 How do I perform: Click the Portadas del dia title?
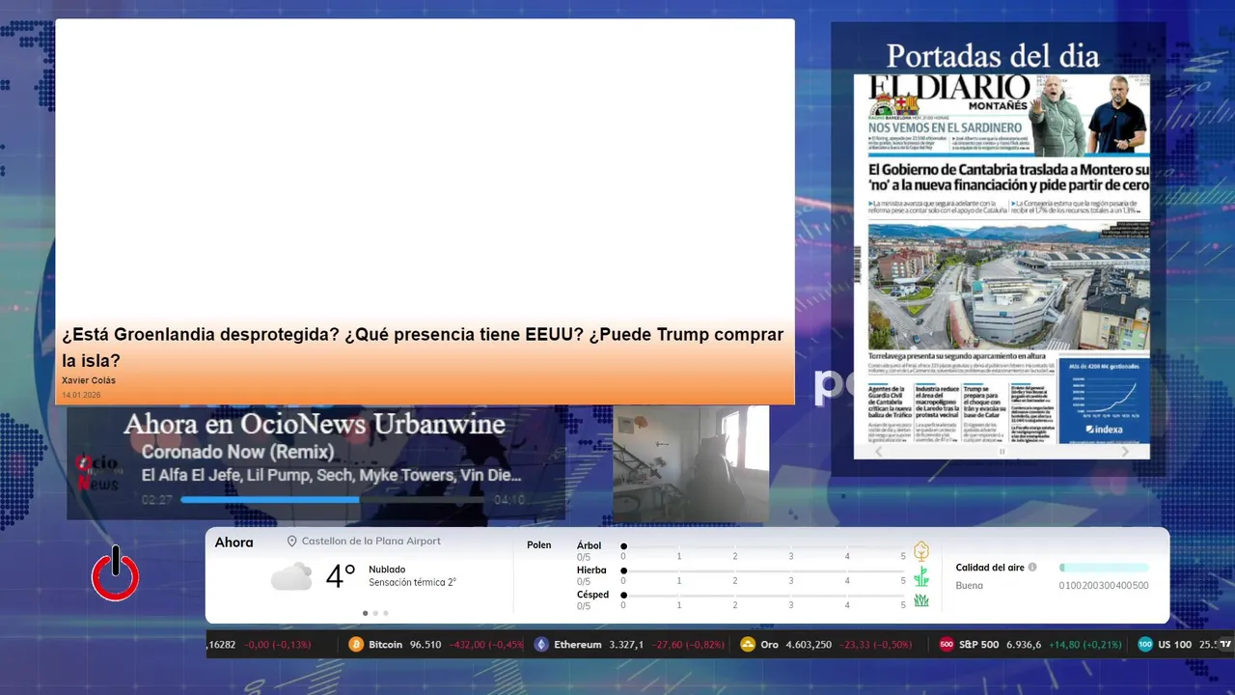point(993,54)
